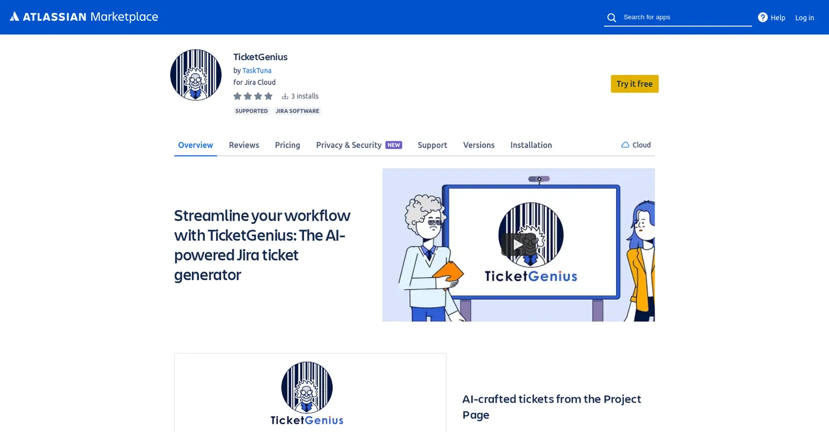Click the Try it free button

[x=635, y=84]
